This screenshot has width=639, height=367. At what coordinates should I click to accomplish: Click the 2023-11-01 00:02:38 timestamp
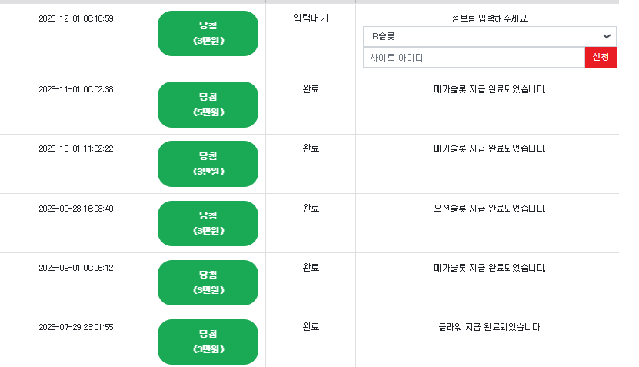pos(76,89)
